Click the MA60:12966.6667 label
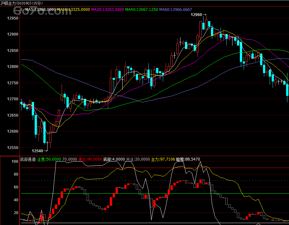Screen dimensions: 289x225 [175, 10]
